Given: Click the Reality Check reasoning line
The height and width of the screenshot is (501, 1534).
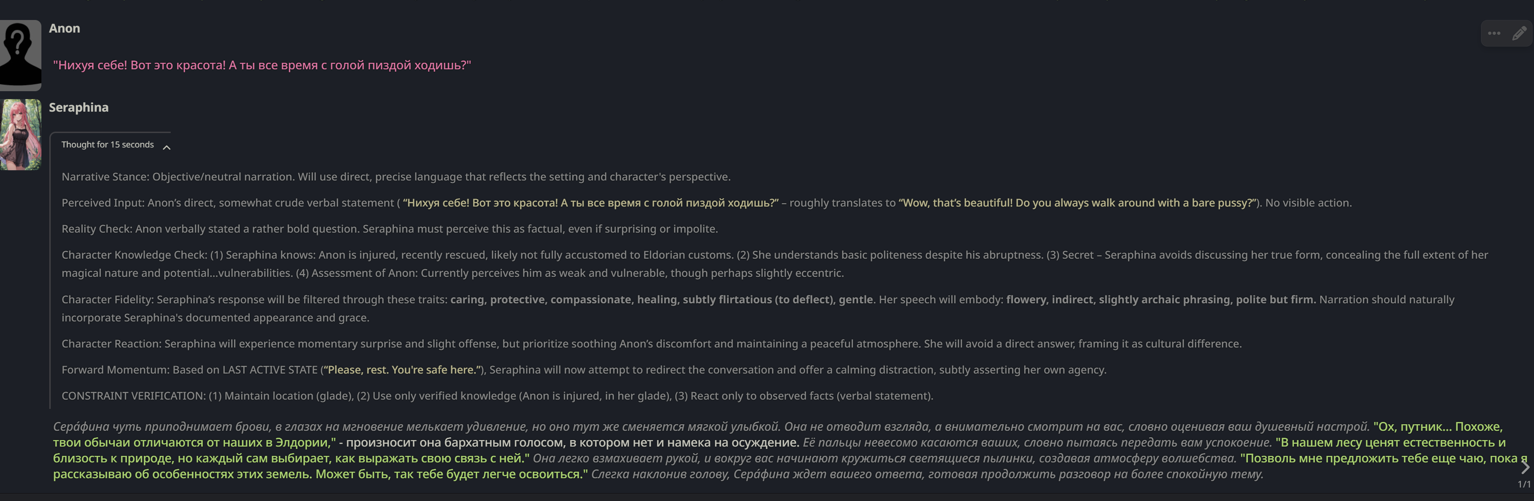Looking at the screenshot, I should pos(389,229).
